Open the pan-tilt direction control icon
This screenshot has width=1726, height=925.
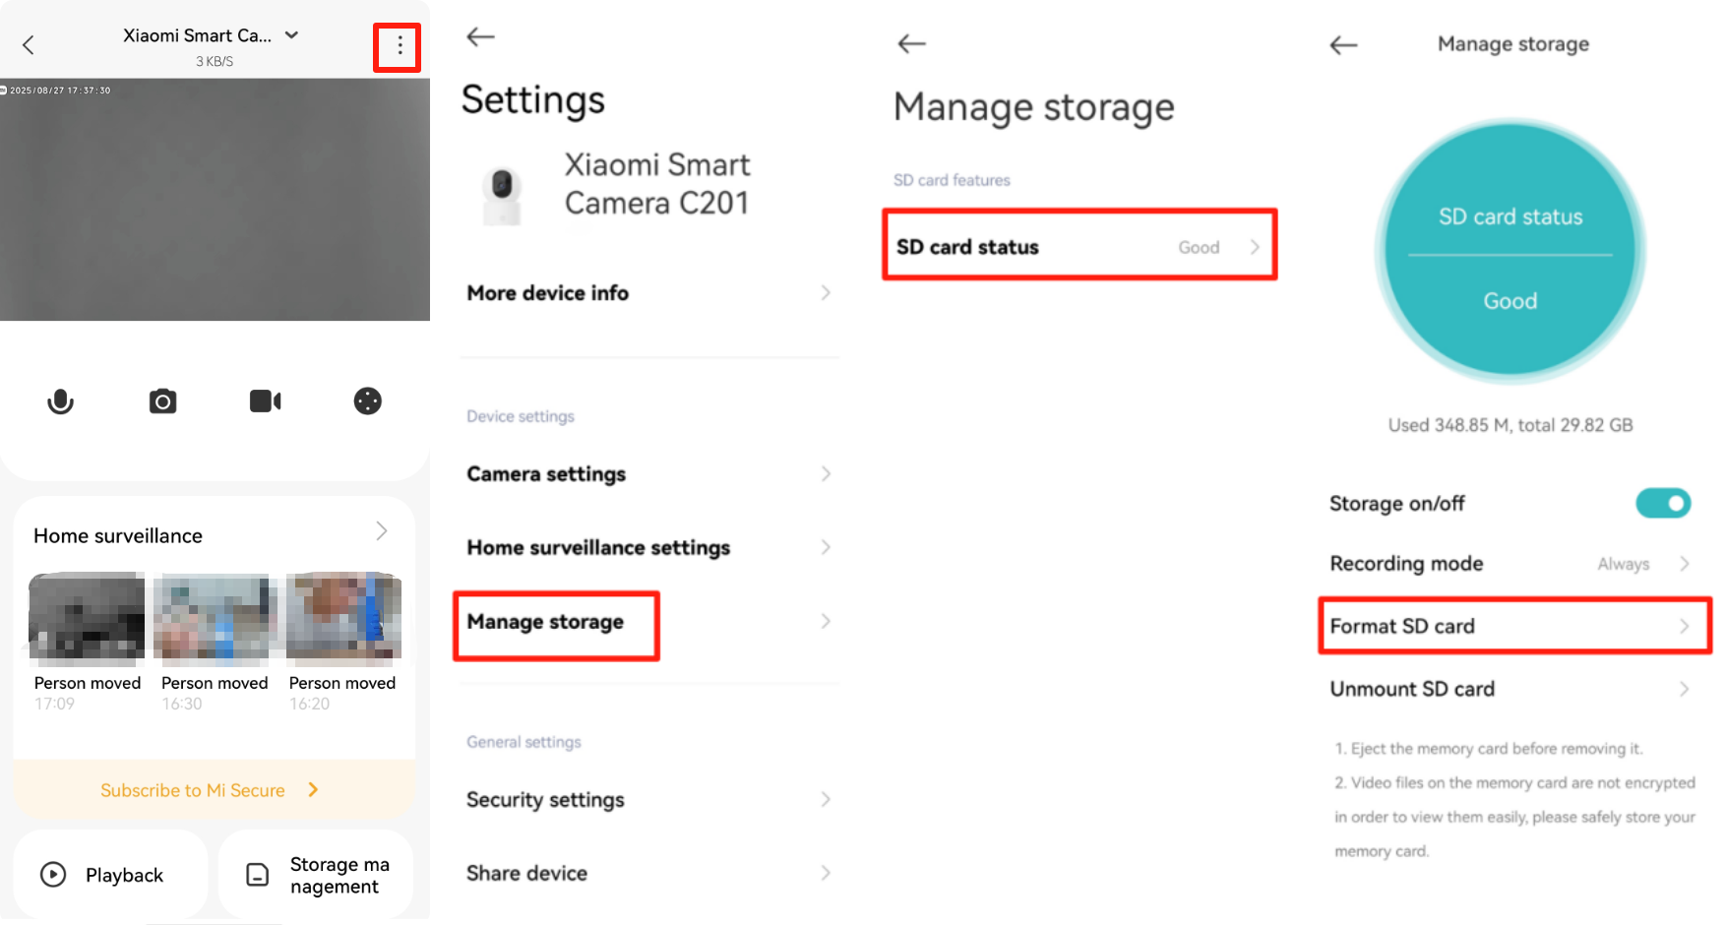coord(367,401)
